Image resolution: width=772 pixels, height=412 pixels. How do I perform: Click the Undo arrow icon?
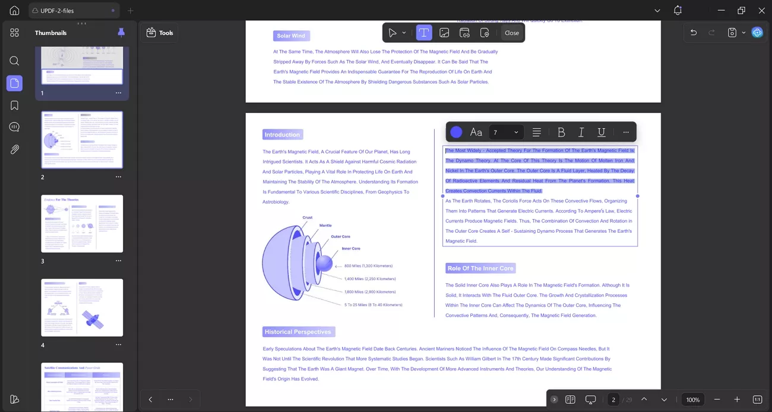point(693,33)
